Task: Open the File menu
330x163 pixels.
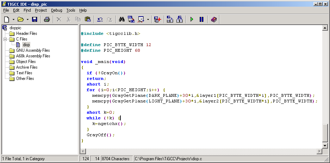Action: pos(6,10)
